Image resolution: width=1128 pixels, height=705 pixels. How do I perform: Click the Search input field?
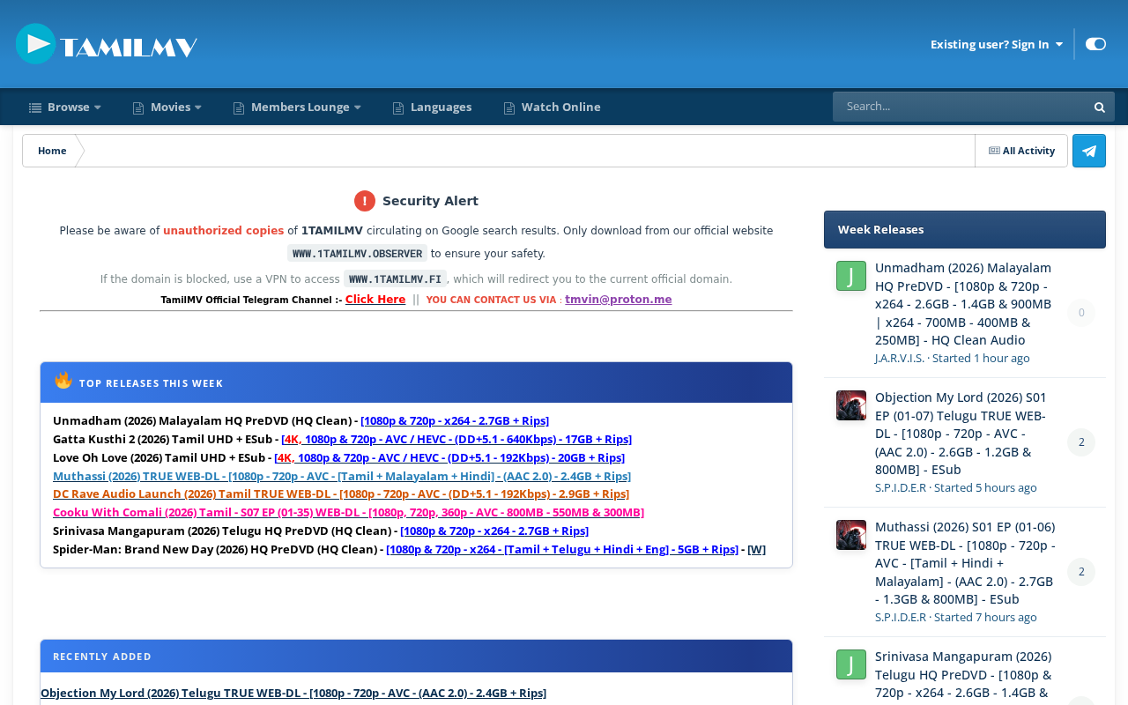[961, 107]
